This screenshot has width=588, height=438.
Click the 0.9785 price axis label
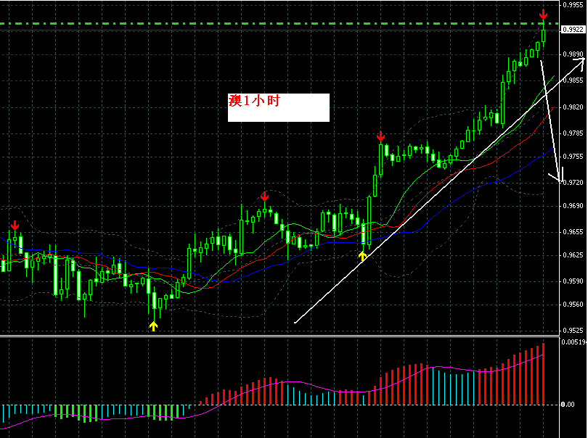coord(573,133)
